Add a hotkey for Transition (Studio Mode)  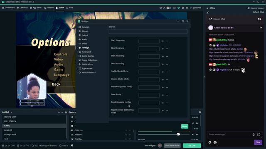tap(163, 87)
